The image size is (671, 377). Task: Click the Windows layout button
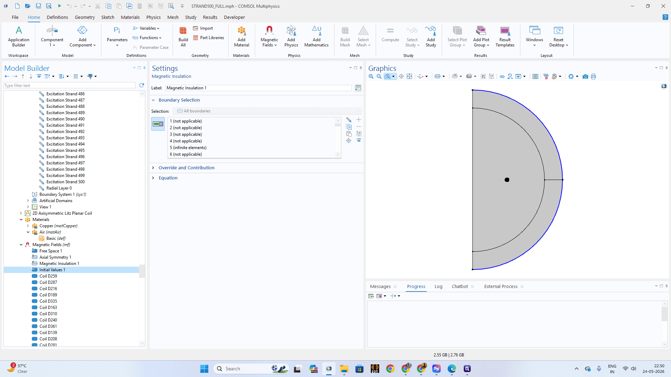click(534, 36)
